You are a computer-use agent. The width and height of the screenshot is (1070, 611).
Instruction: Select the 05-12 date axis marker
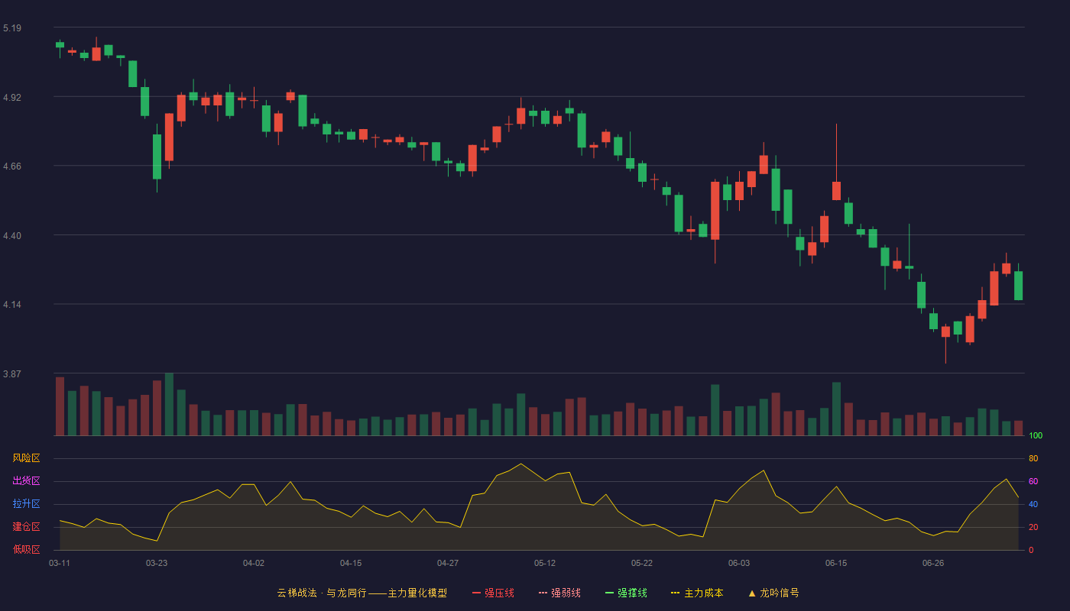545,563
